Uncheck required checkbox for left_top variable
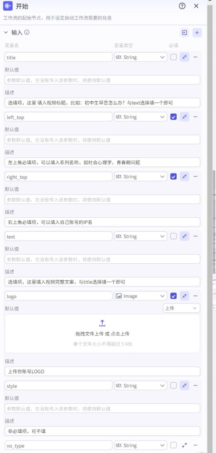216x453 pixels. [x=174, y=117]
